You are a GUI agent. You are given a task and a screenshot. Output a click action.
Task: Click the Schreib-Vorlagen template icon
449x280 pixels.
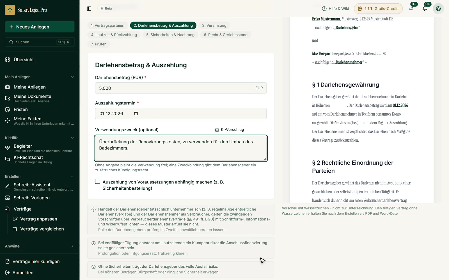[x=8, y=198]
